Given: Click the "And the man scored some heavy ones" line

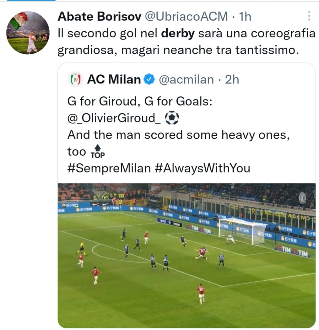Looking at the screenshot, I should 177,135.
